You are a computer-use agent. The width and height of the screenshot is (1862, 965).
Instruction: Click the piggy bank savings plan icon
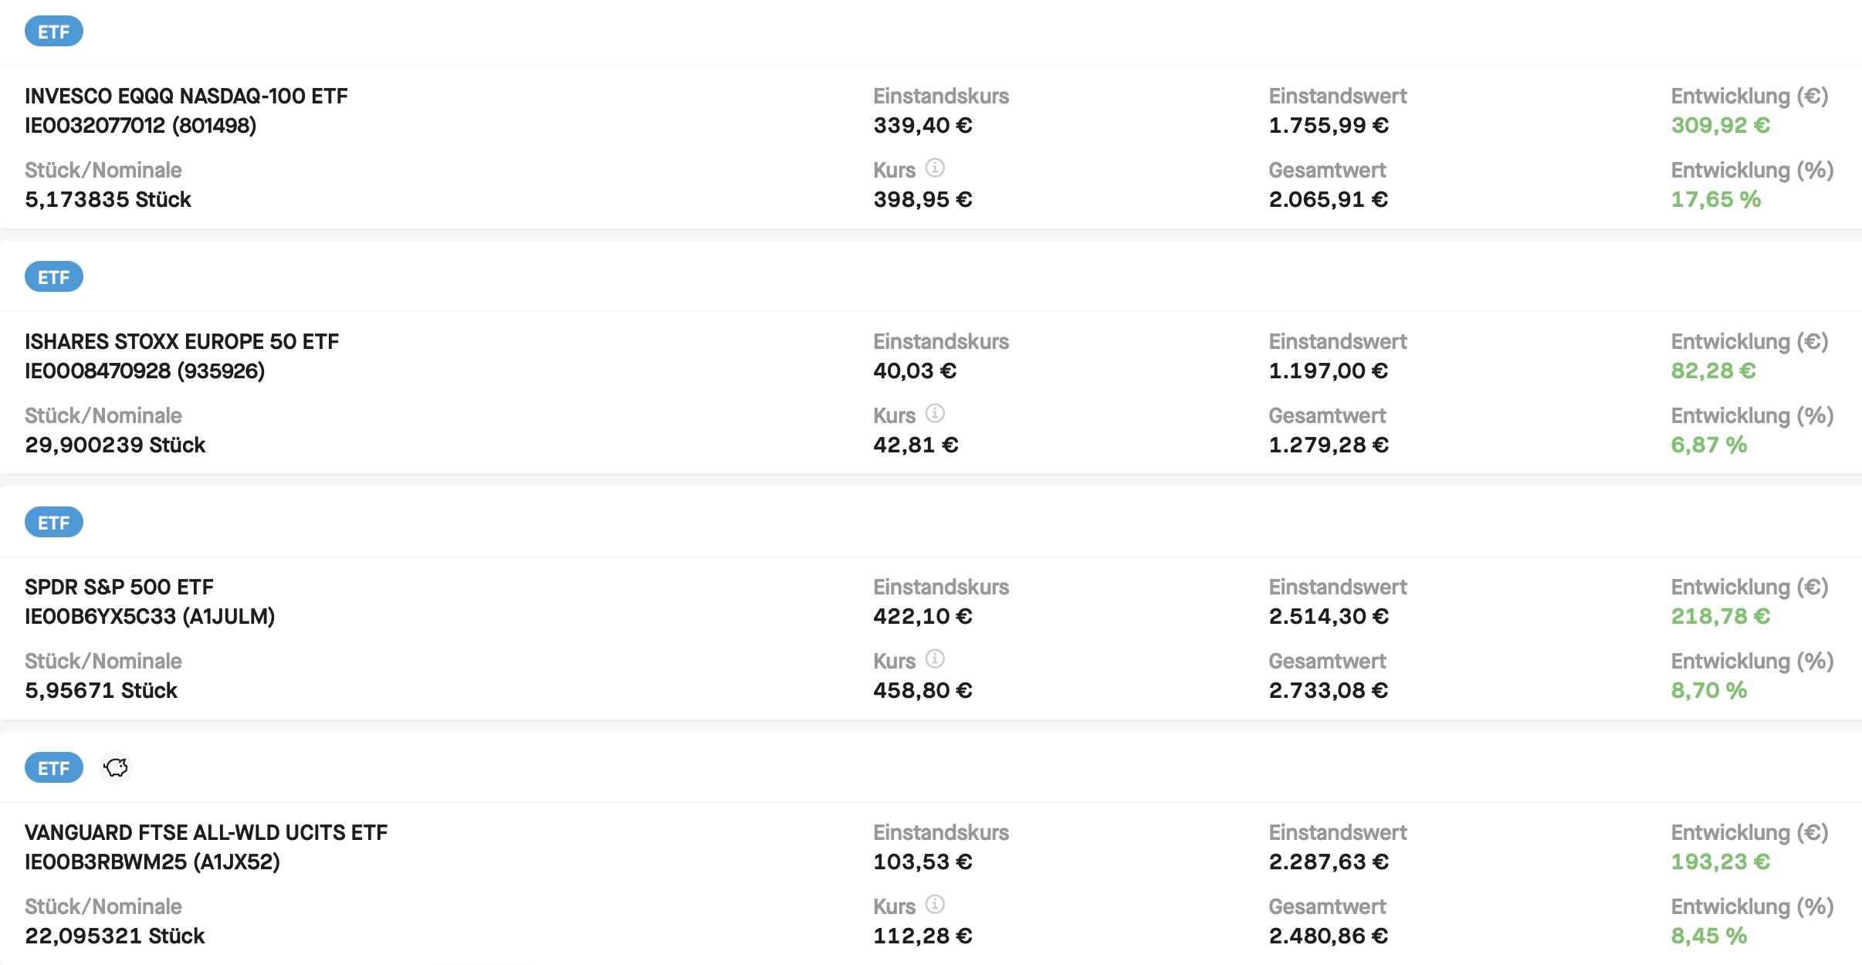(116, 767)
